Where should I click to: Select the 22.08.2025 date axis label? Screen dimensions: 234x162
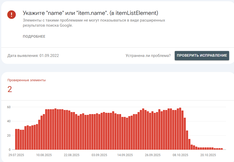click(72, 155)
